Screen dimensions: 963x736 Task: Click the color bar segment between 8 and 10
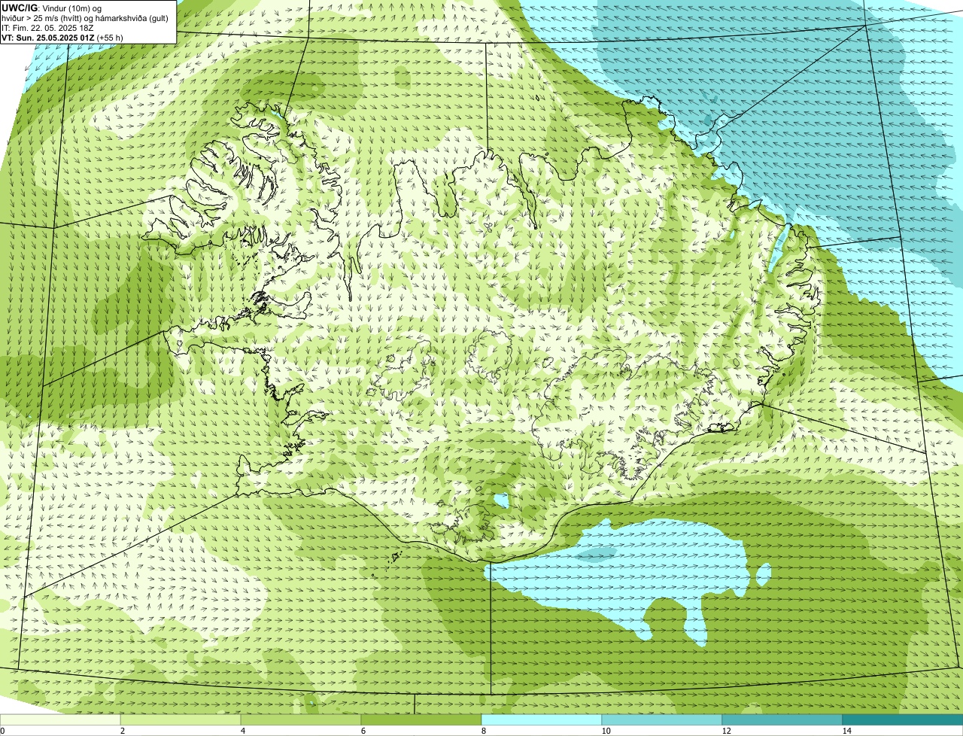point(542,720)
